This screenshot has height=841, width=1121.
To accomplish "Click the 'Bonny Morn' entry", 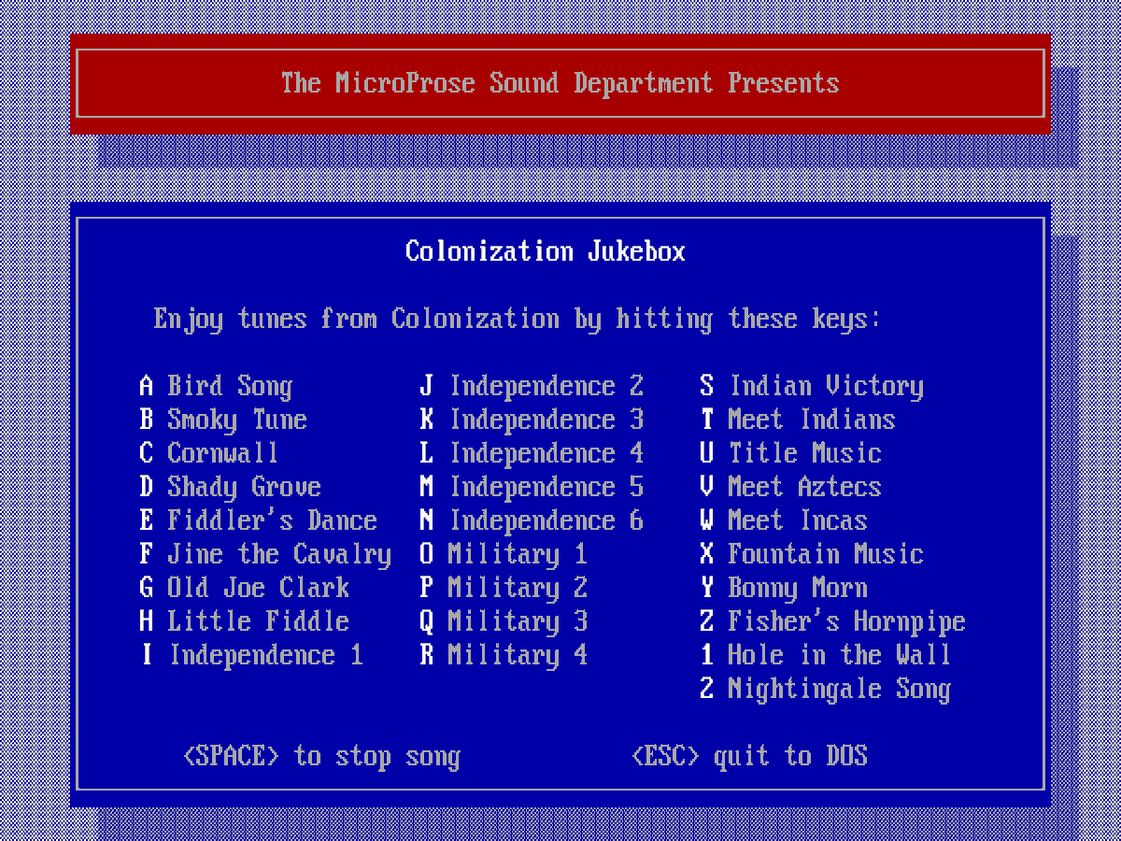I will tap(784, 588).
